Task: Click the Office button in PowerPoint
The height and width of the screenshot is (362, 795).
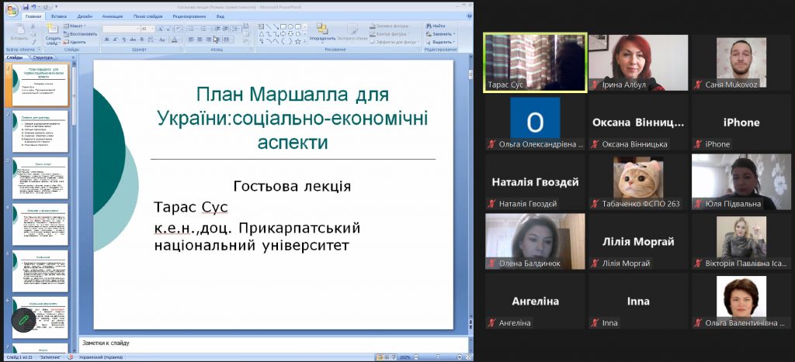Action: coord(12,9)
